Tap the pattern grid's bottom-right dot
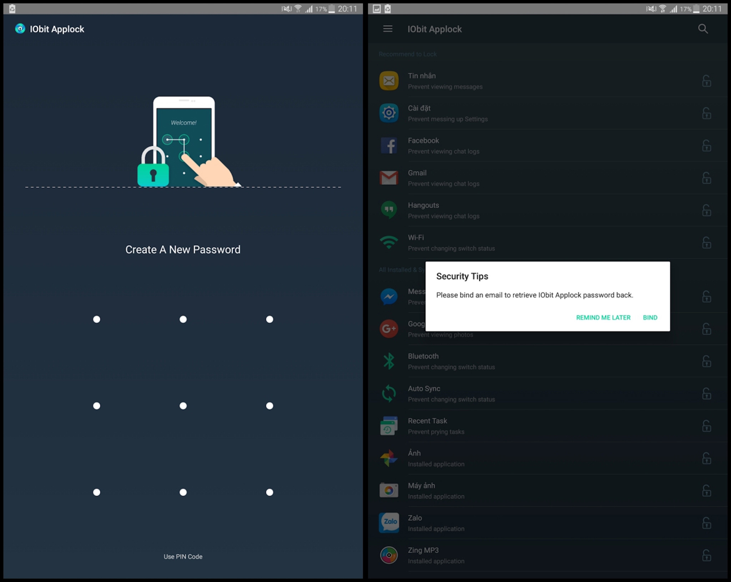The height and width of the screenshot is (582, 731). point(269,492)
